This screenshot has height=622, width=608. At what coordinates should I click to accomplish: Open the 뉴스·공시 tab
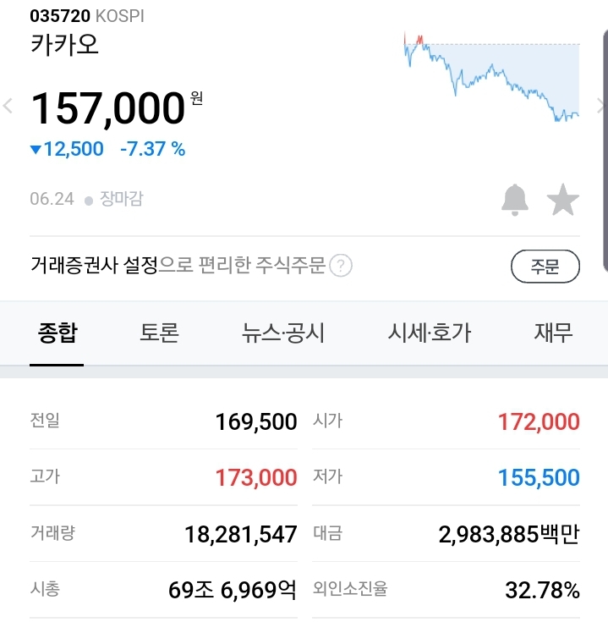(282, 333)
